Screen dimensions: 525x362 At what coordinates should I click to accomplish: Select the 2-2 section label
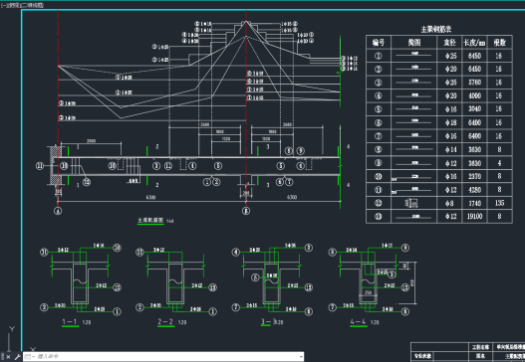point(165,322)
